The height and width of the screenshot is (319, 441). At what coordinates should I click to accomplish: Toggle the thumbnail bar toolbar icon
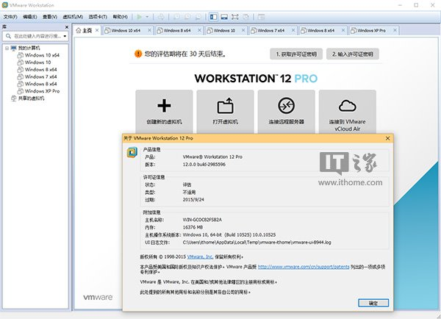click(x=224, y=17)
